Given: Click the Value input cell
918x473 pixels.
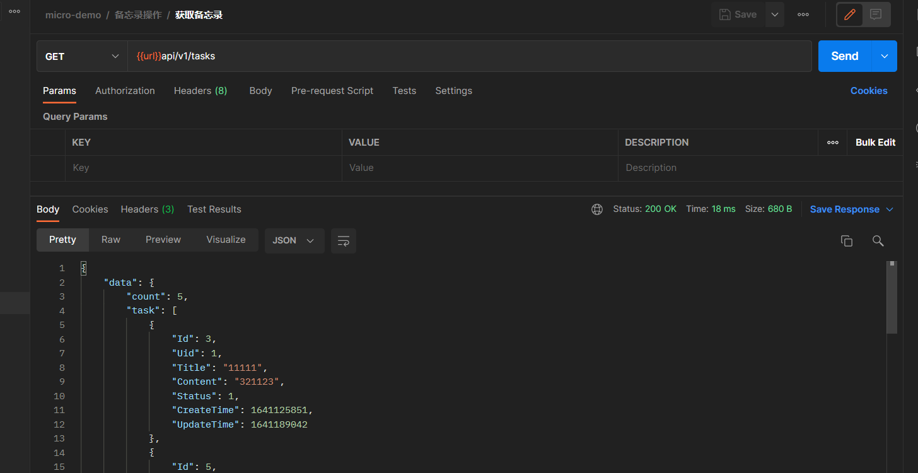Looking at the screenshot, I should coord(480,168).
